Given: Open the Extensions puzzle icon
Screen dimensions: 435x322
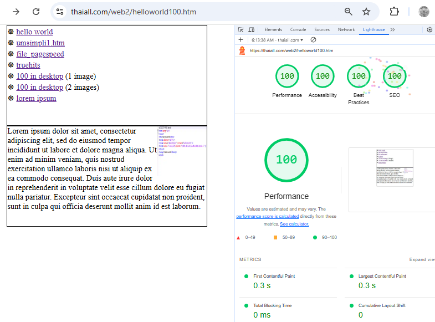Looking at the screenshot, I should (x=394, y=12).
